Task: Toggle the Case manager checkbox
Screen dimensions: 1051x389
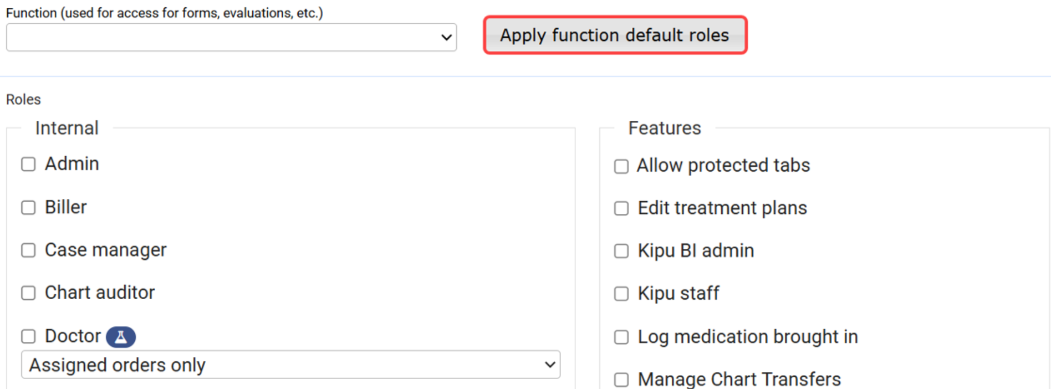Action: coord(28,250)
